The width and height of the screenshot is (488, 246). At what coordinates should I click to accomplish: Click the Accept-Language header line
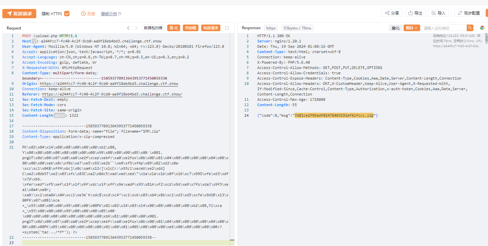(x=105, y=57)
